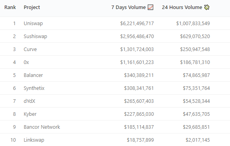
Task: Click the dYdX project name
Action: (x=30, y=101)
